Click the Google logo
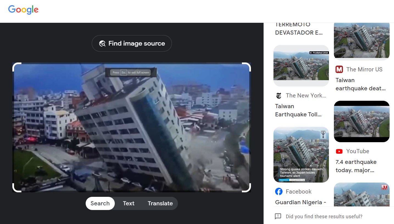Viewport: 394px width, 224px height. pyautogui.click(x=23, y=10)
